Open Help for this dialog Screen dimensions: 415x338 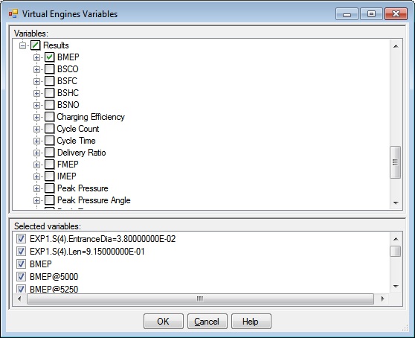(x=251, y=322)
